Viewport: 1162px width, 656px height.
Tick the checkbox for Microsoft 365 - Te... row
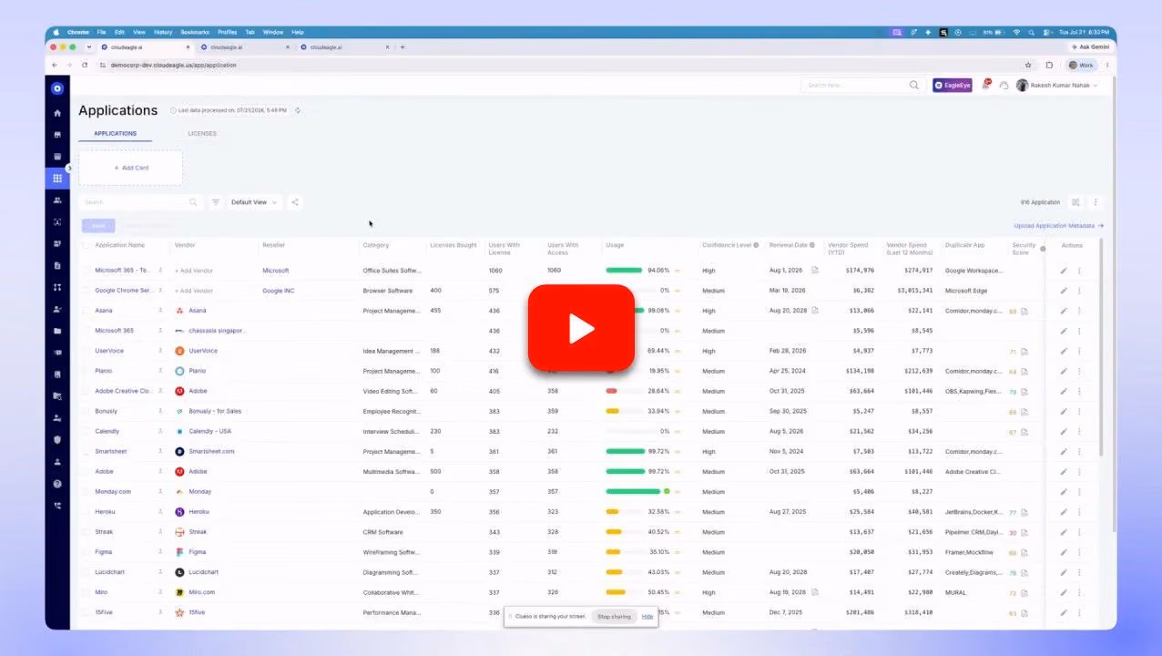click(87, 271)
